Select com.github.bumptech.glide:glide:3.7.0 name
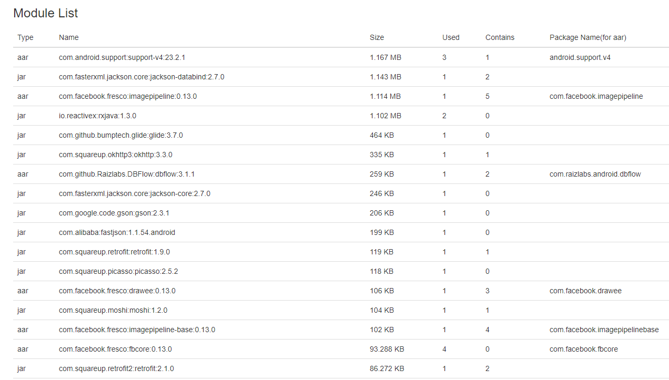This screenshot has height=380, width=669. click(x=121, y=135)
